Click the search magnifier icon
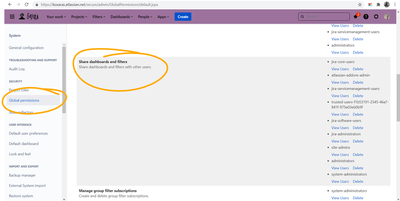This screenshot has width=400, height=201. click(303, 16)
